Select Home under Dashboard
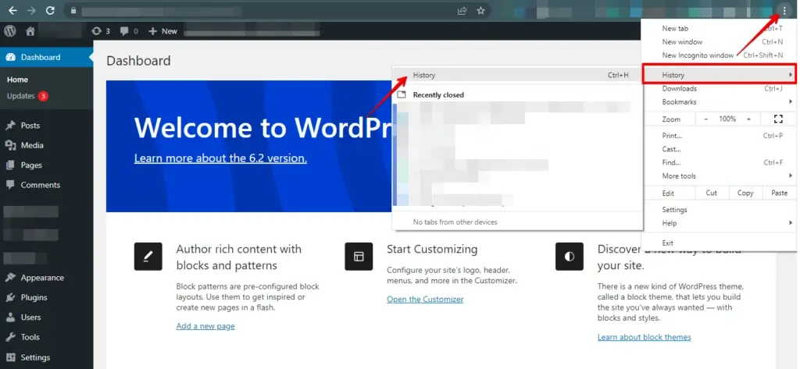The height and width of the screenshot is (369, 800). click(x=17, y=80)
